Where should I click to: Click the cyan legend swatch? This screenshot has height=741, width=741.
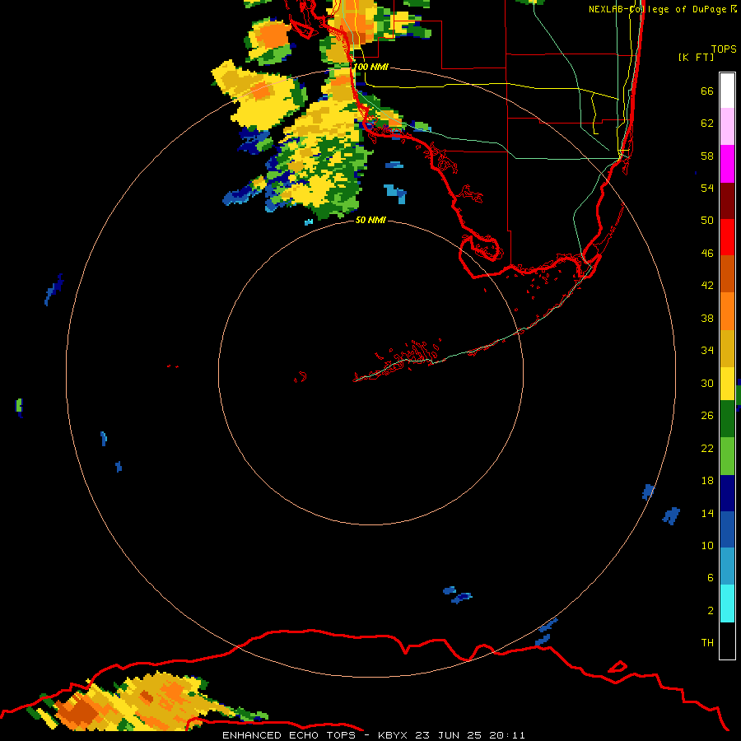click(727, 604)
